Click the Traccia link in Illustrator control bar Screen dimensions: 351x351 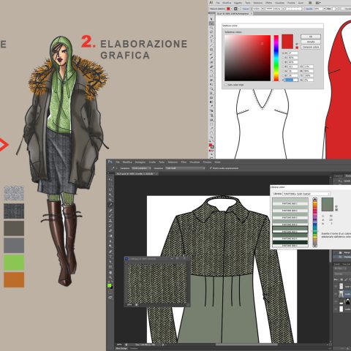point(246,9)
